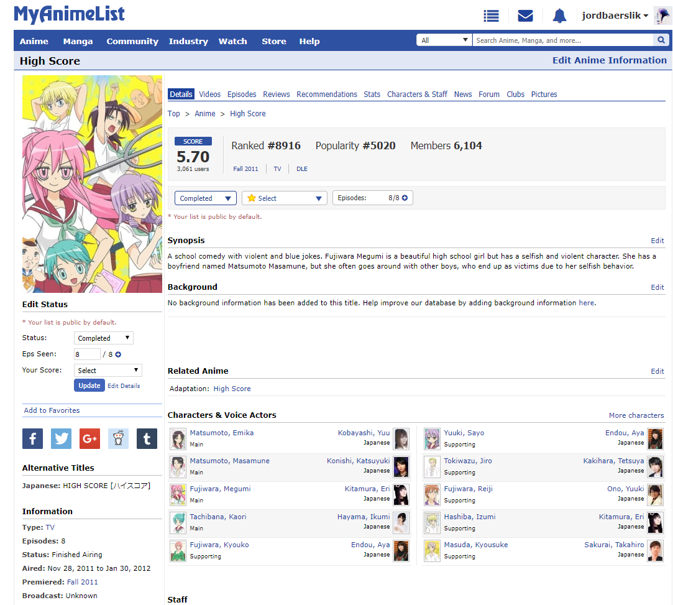Click the MyAnimeList logo
Screen dimensions: 673x605
coord(69,14)
